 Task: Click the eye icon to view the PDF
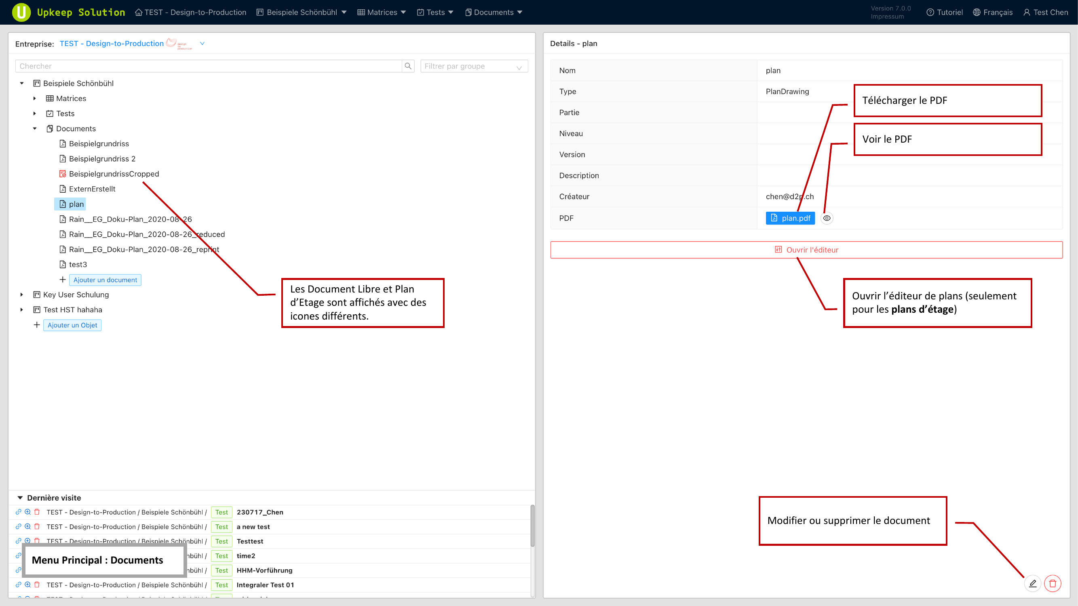pos(827,218)
